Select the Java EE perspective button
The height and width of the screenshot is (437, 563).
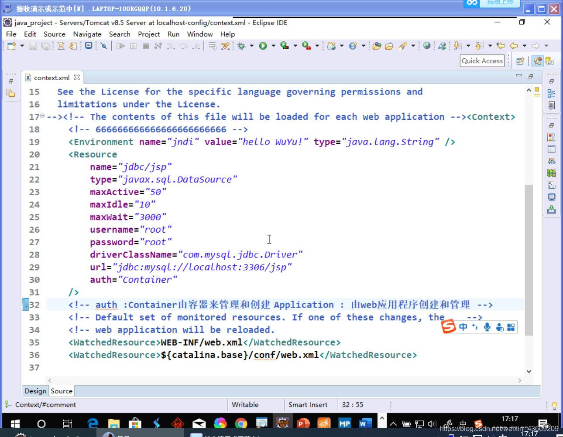point(538,61)
